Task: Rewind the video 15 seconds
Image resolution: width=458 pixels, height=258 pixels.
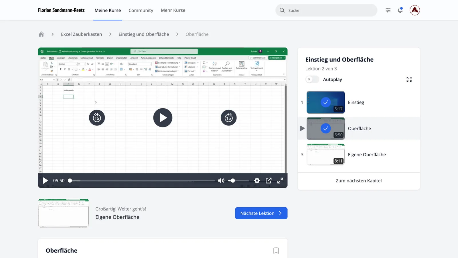Action: tap(97, 118)
